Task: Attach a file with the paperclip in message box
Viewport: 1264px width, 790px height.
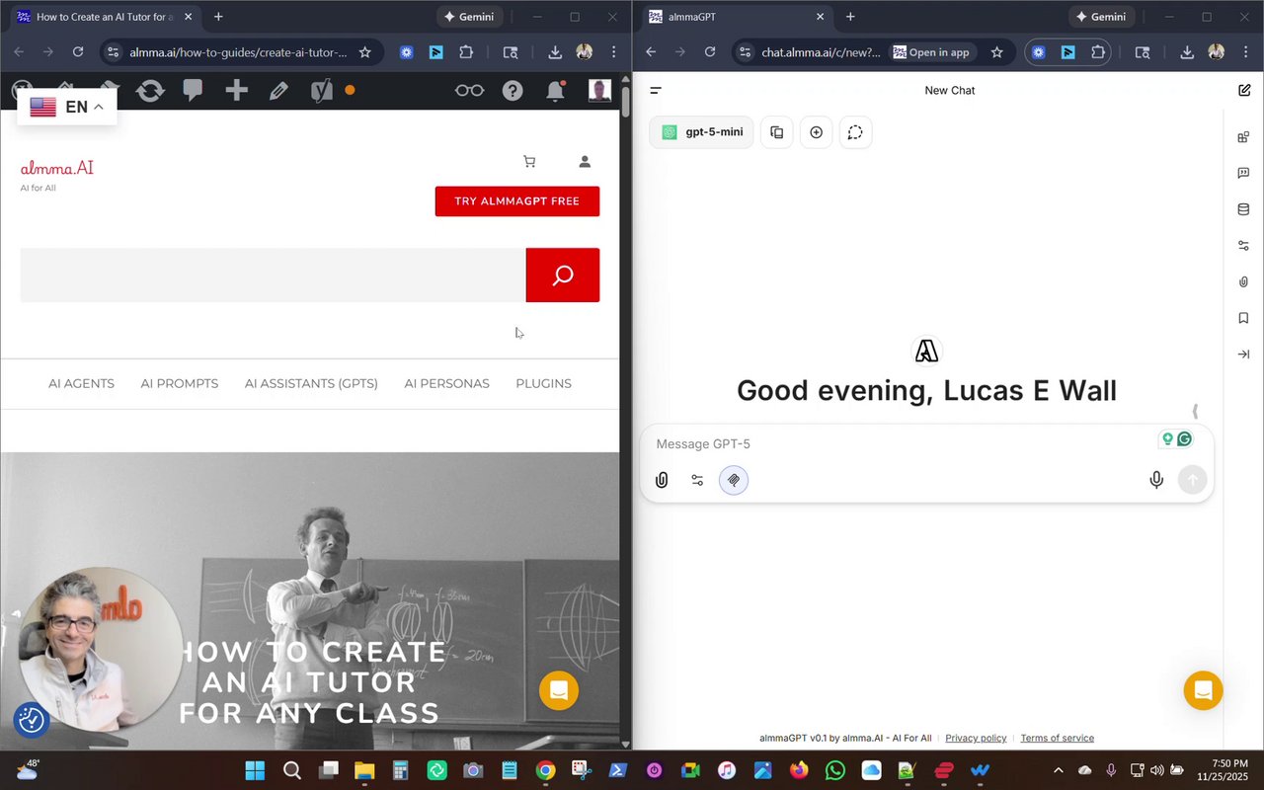Action: 662,480
